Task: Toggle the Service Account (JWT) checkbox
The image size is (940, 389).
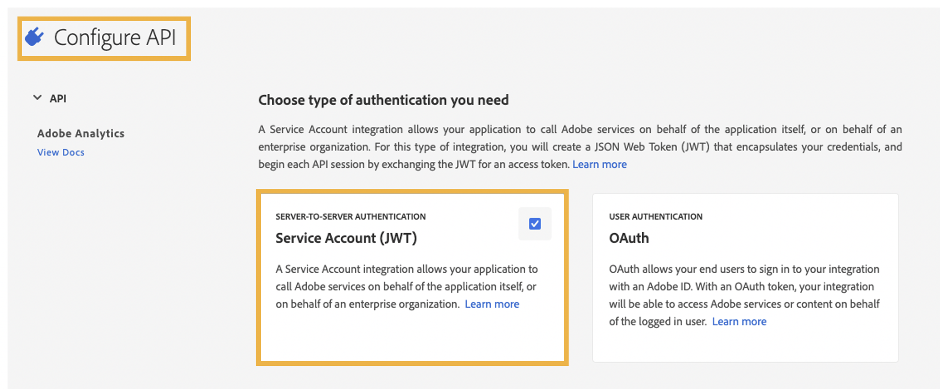Action: 535,224
